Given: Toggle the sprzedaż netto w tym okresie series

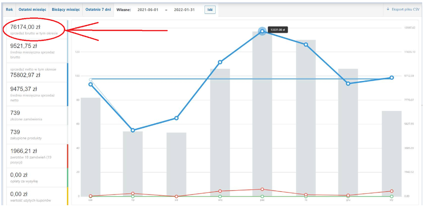Looking at the screenshot, I should coord(37,73).
